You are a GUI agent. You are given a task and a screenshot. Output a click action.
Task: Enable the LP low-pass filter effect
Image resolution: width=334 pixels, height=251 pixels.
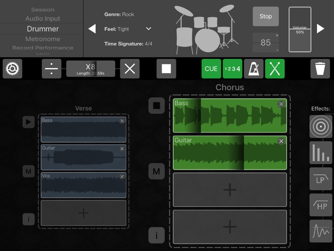click(321, 179)
